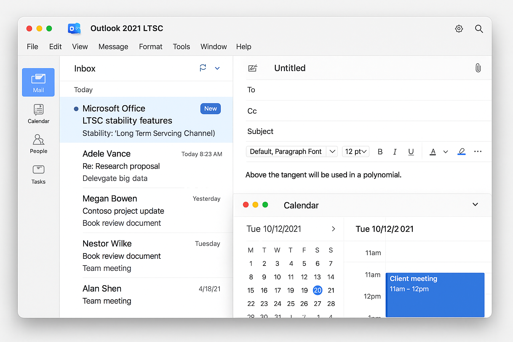
Task: Switch to People in the sidebar
Action: pyautogui.click(x=38, y=144)
